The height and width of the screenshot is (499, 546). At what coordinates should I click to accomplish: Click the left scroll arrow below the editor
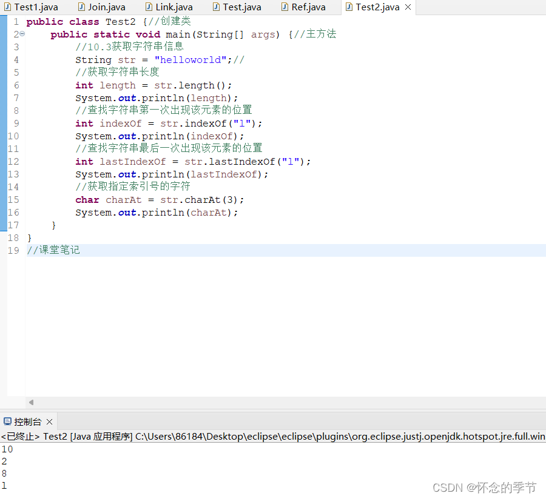[x=31, y=402]
